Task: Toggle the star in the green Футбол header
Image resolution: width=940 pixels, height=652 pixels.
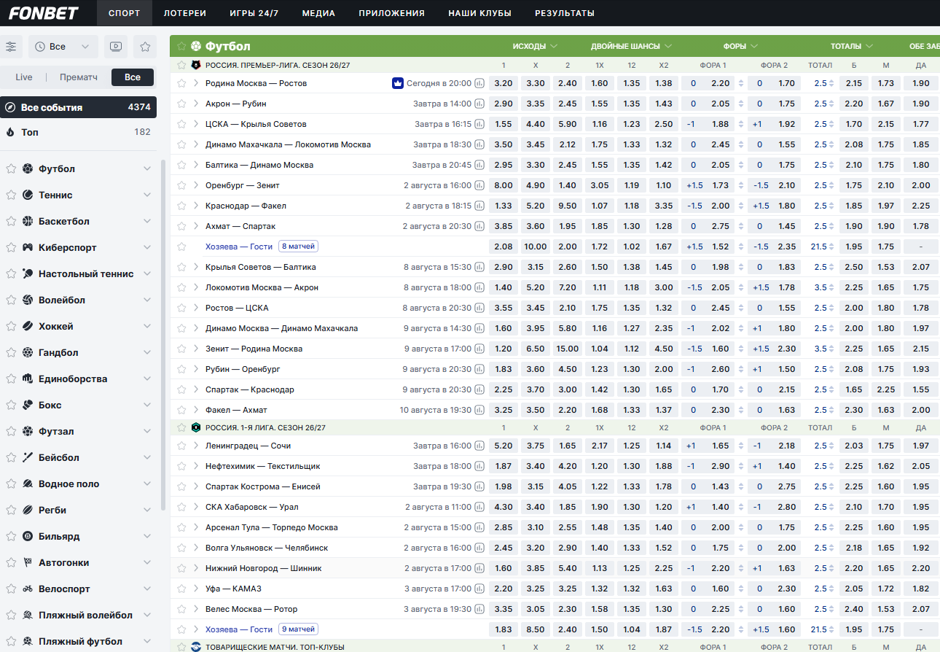Action: coord(181,46)
